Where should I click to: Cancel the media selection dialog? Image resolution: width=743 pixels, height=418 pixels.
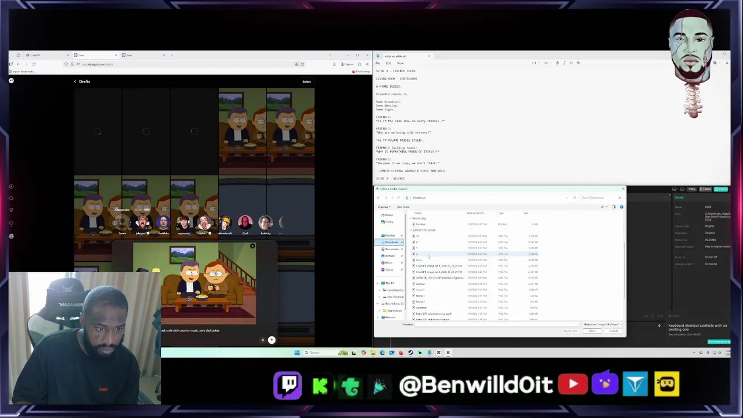coord(614,331)
